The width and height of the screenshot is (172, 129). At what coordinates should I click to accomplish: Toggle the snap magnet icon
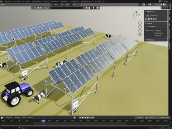coord(68,5)
